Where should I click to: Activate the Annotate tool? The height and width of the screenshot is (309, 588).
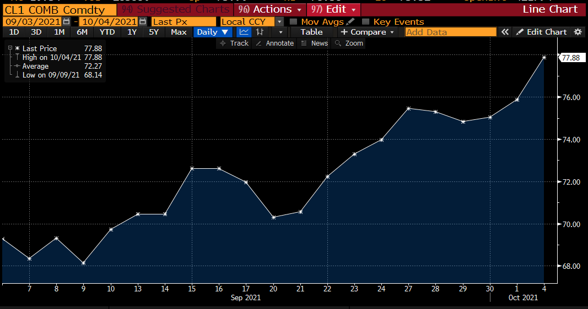pos(275,43)
